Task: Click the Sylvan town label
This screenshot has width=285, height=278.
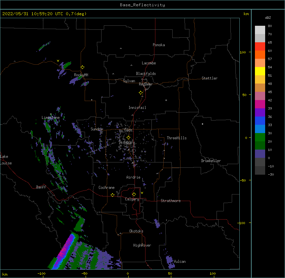Action: coord(129,81)
